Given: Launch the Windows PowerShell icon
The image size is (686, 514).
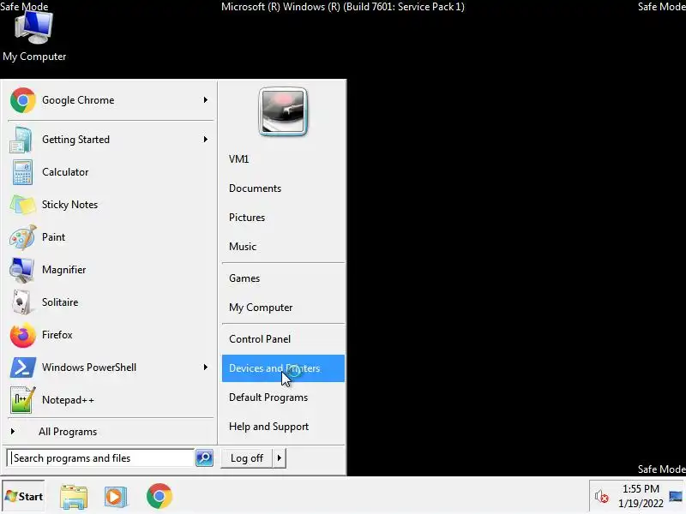Looking at the screenshot, I should [x=22, y=368].
